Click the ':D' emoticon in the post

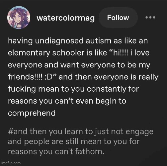tap(48, 77)
